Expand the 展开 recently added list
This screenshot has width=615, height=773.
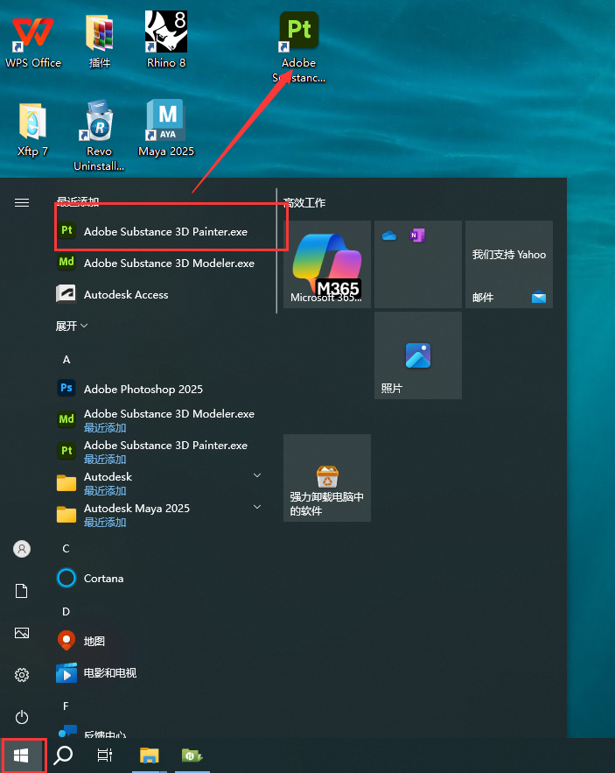[x=72, y=326]
